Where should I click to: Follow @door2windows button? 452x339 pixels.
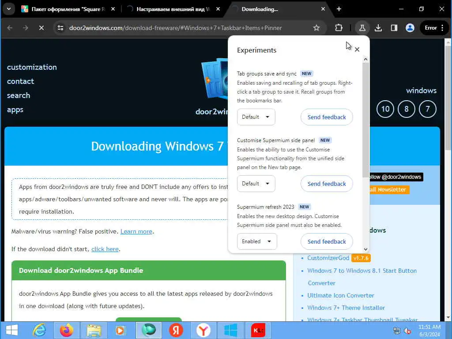[396, 177]
